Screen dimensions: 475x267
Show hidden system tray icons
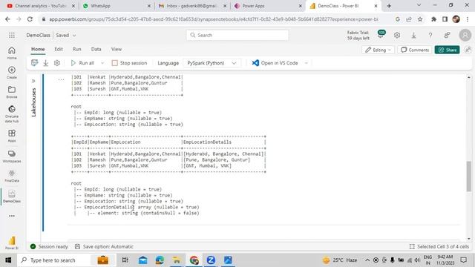[367, 260]
